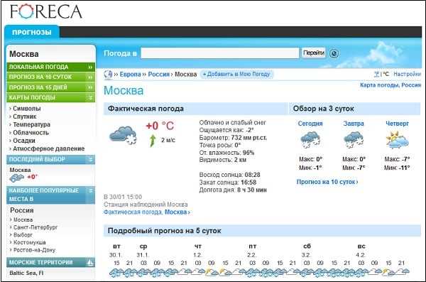The image size is (426, 282).
Task: Go to Россия in breadcrumbs
Action: pos(158,75)
